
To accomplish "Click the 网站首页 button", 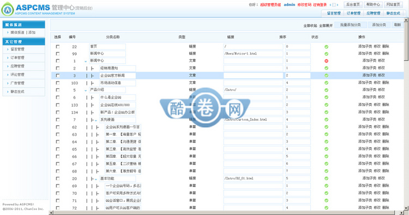I will 393,4.
